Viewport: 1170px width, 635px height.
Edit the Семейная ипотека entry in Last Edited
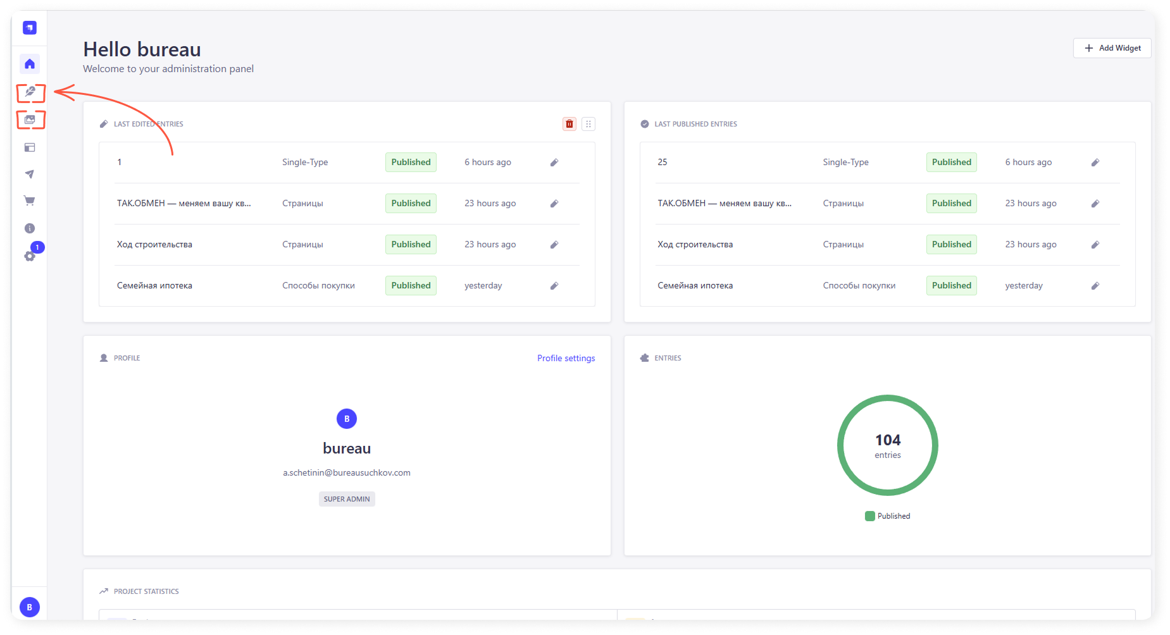[x=554, y=286]
